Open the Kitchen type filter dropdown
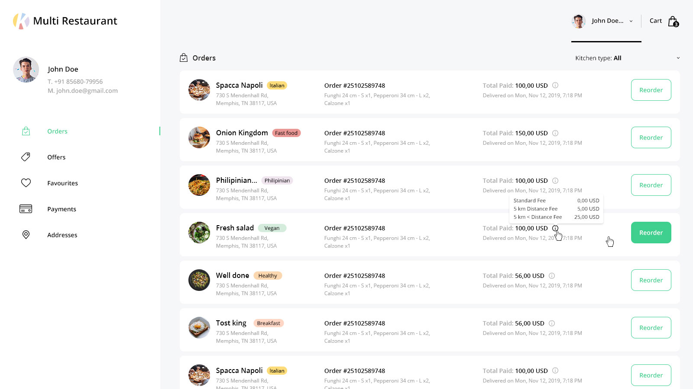The width and height of the screenshot is (693, 389). [x=627, y=58]
